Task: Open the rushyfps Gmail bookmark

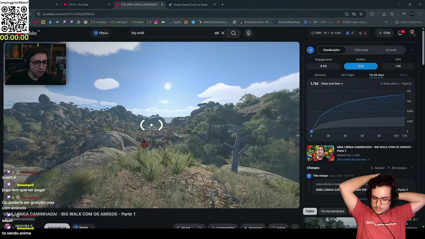Action: (x=99, y=22)
